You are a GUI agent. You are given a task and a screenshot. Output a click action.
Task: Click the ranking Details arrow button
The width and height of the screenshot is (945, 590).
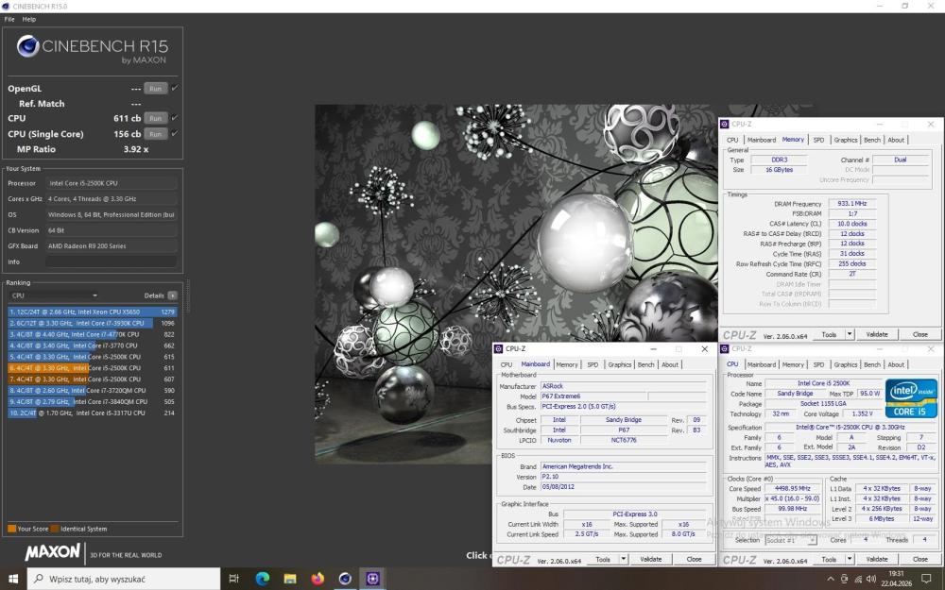tap(172, 295)
